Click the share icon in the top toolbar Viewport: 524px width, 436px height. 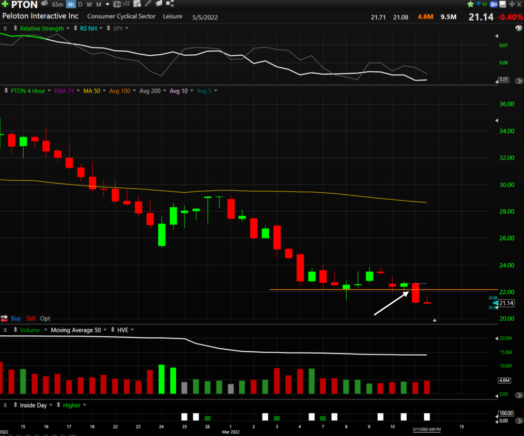coord(170,4)
